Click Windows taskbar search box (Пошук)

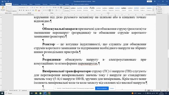pos(17,93)
